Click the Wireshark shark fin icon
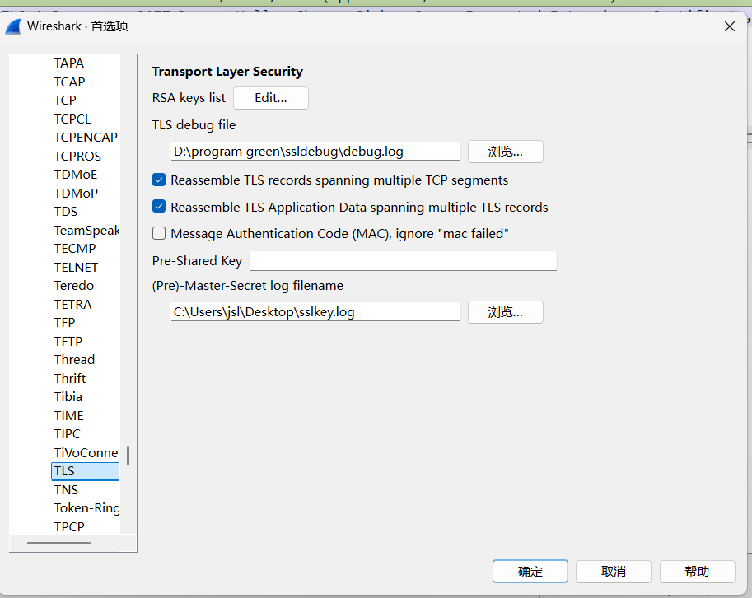The image size is (752, 598). 13,26
